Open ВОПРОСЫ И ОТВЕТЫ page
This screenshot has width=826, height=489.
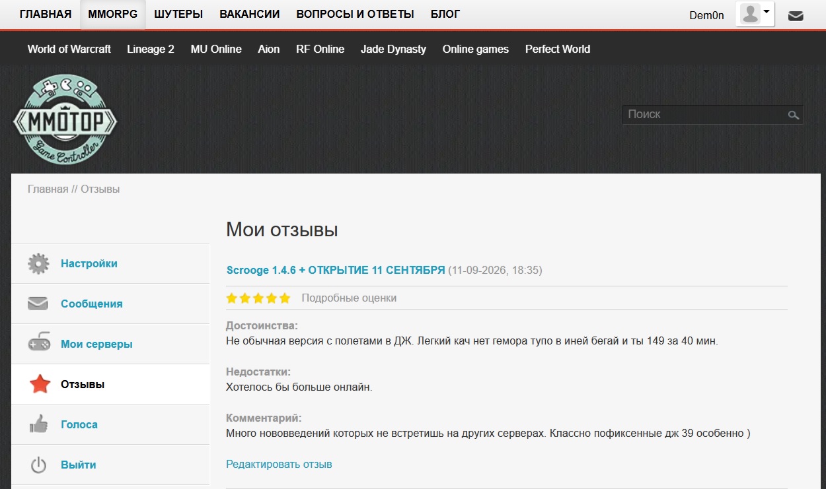(x=356, y=14)
